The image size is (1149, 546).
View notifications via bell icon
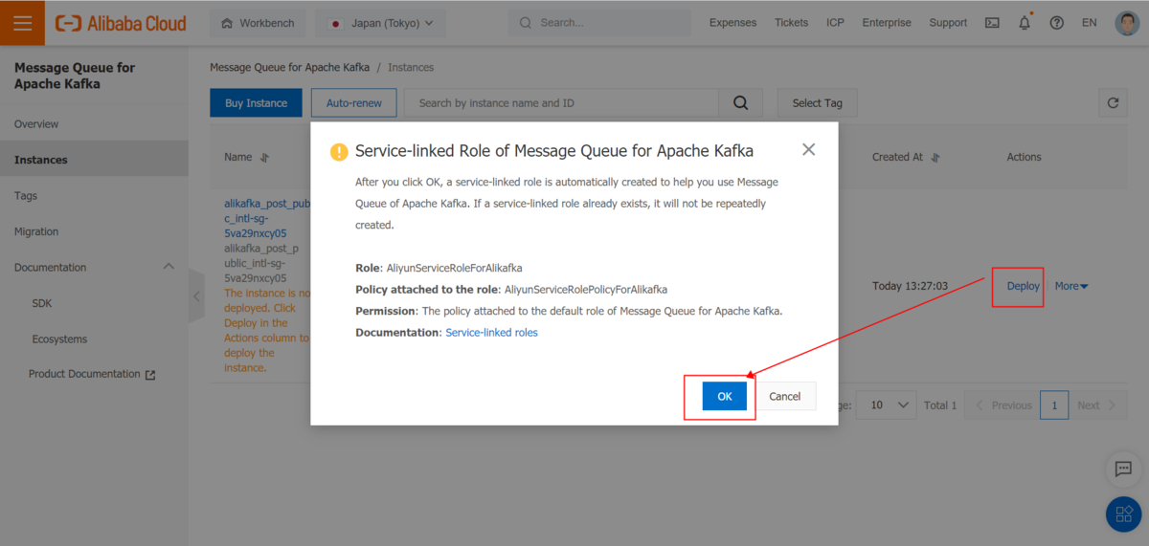pyautogui.click(x=1025, y=23)
